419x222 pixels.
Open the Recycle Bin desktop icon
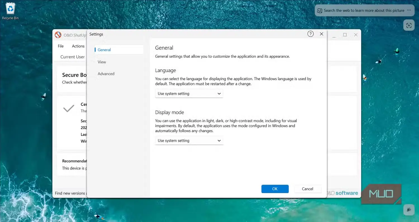tap(10, 11)
